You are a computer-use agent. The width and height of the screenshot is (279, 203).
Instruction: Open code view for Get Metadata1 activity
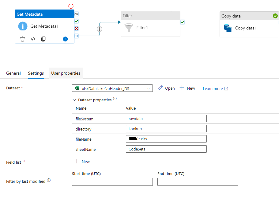[33, 39]
